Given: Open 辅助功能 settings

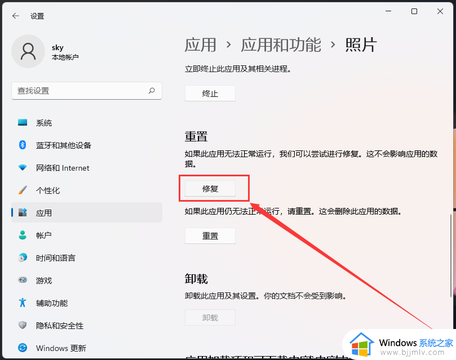Looking at the screenshot, I should pyautogui.click(x=87, y=303).
